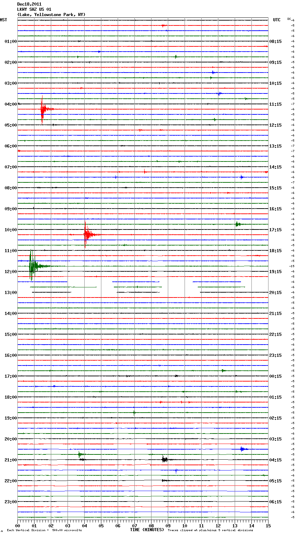Click the 19:15 UTC time label
This screenshot has height=535, width=296.
pyautogui.click(x=275, y=272)
